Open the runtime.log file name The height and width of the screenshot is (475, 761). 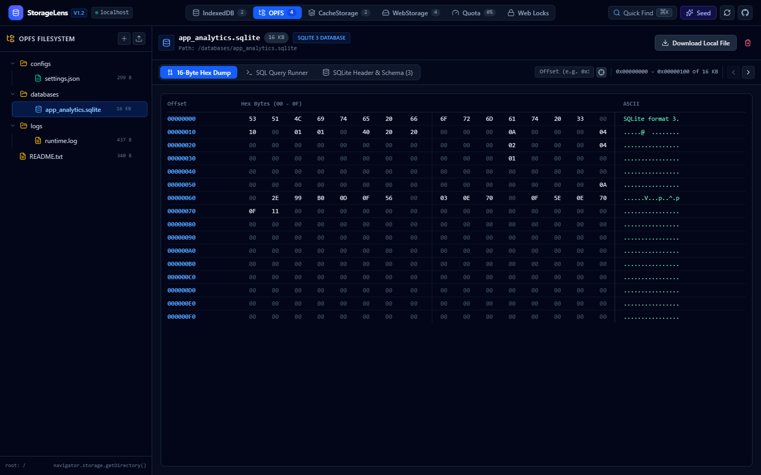pos(61,141)
